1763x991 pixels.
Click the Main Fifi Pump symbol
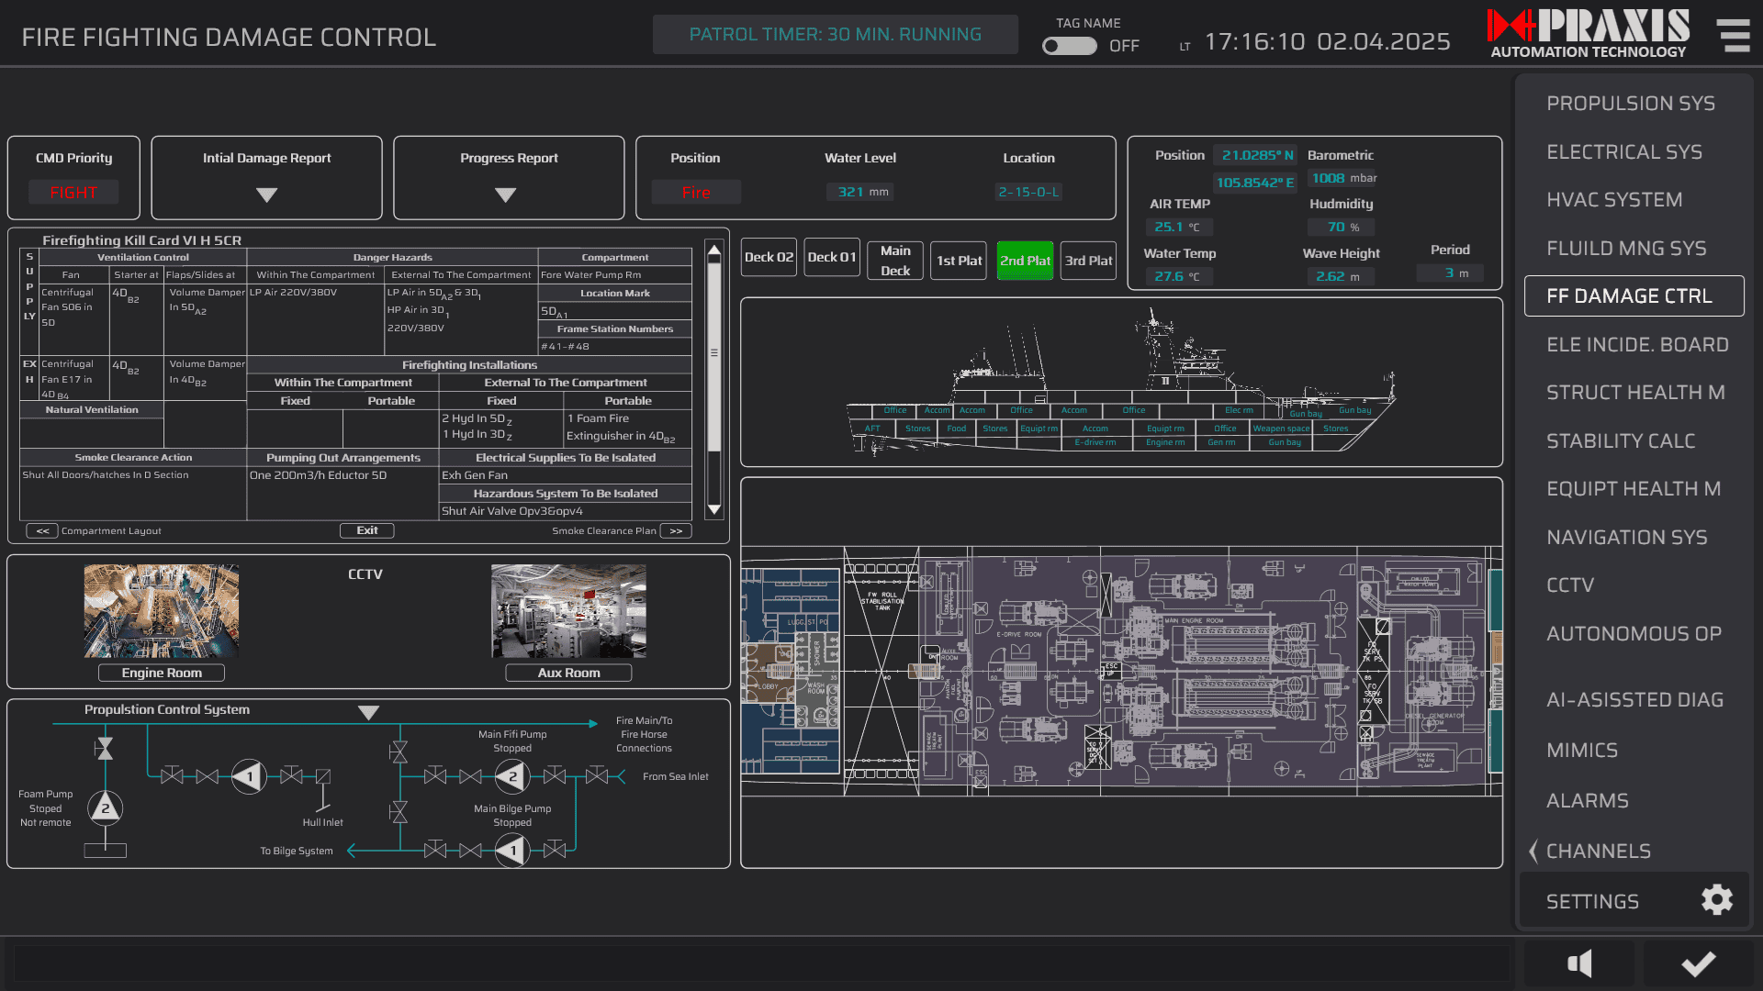tap(512, 776)
